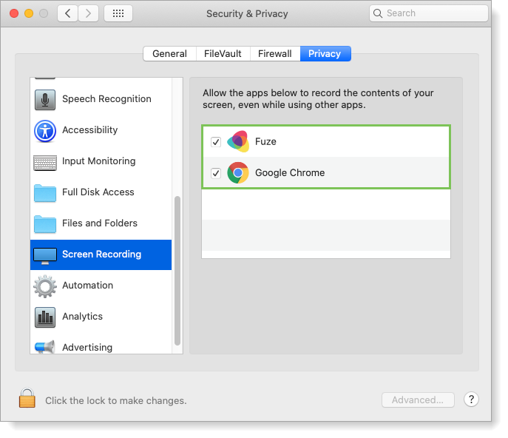
Task: Click the Automation gear icon
Action: (x=45, y=286)
